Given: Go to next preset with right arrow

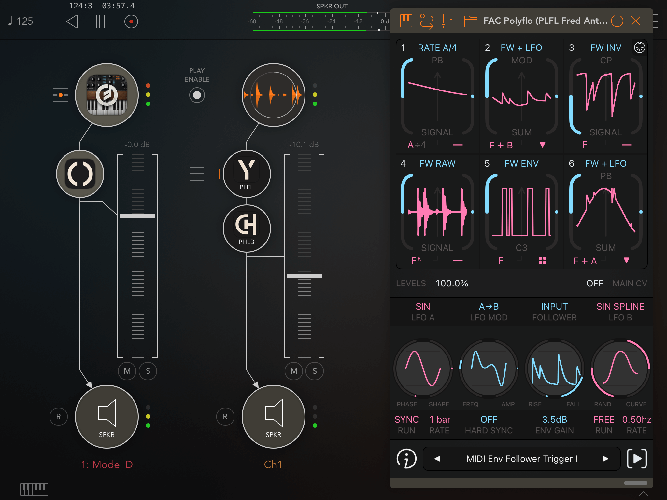Looking at the screenshot, I should pos(605,459).
